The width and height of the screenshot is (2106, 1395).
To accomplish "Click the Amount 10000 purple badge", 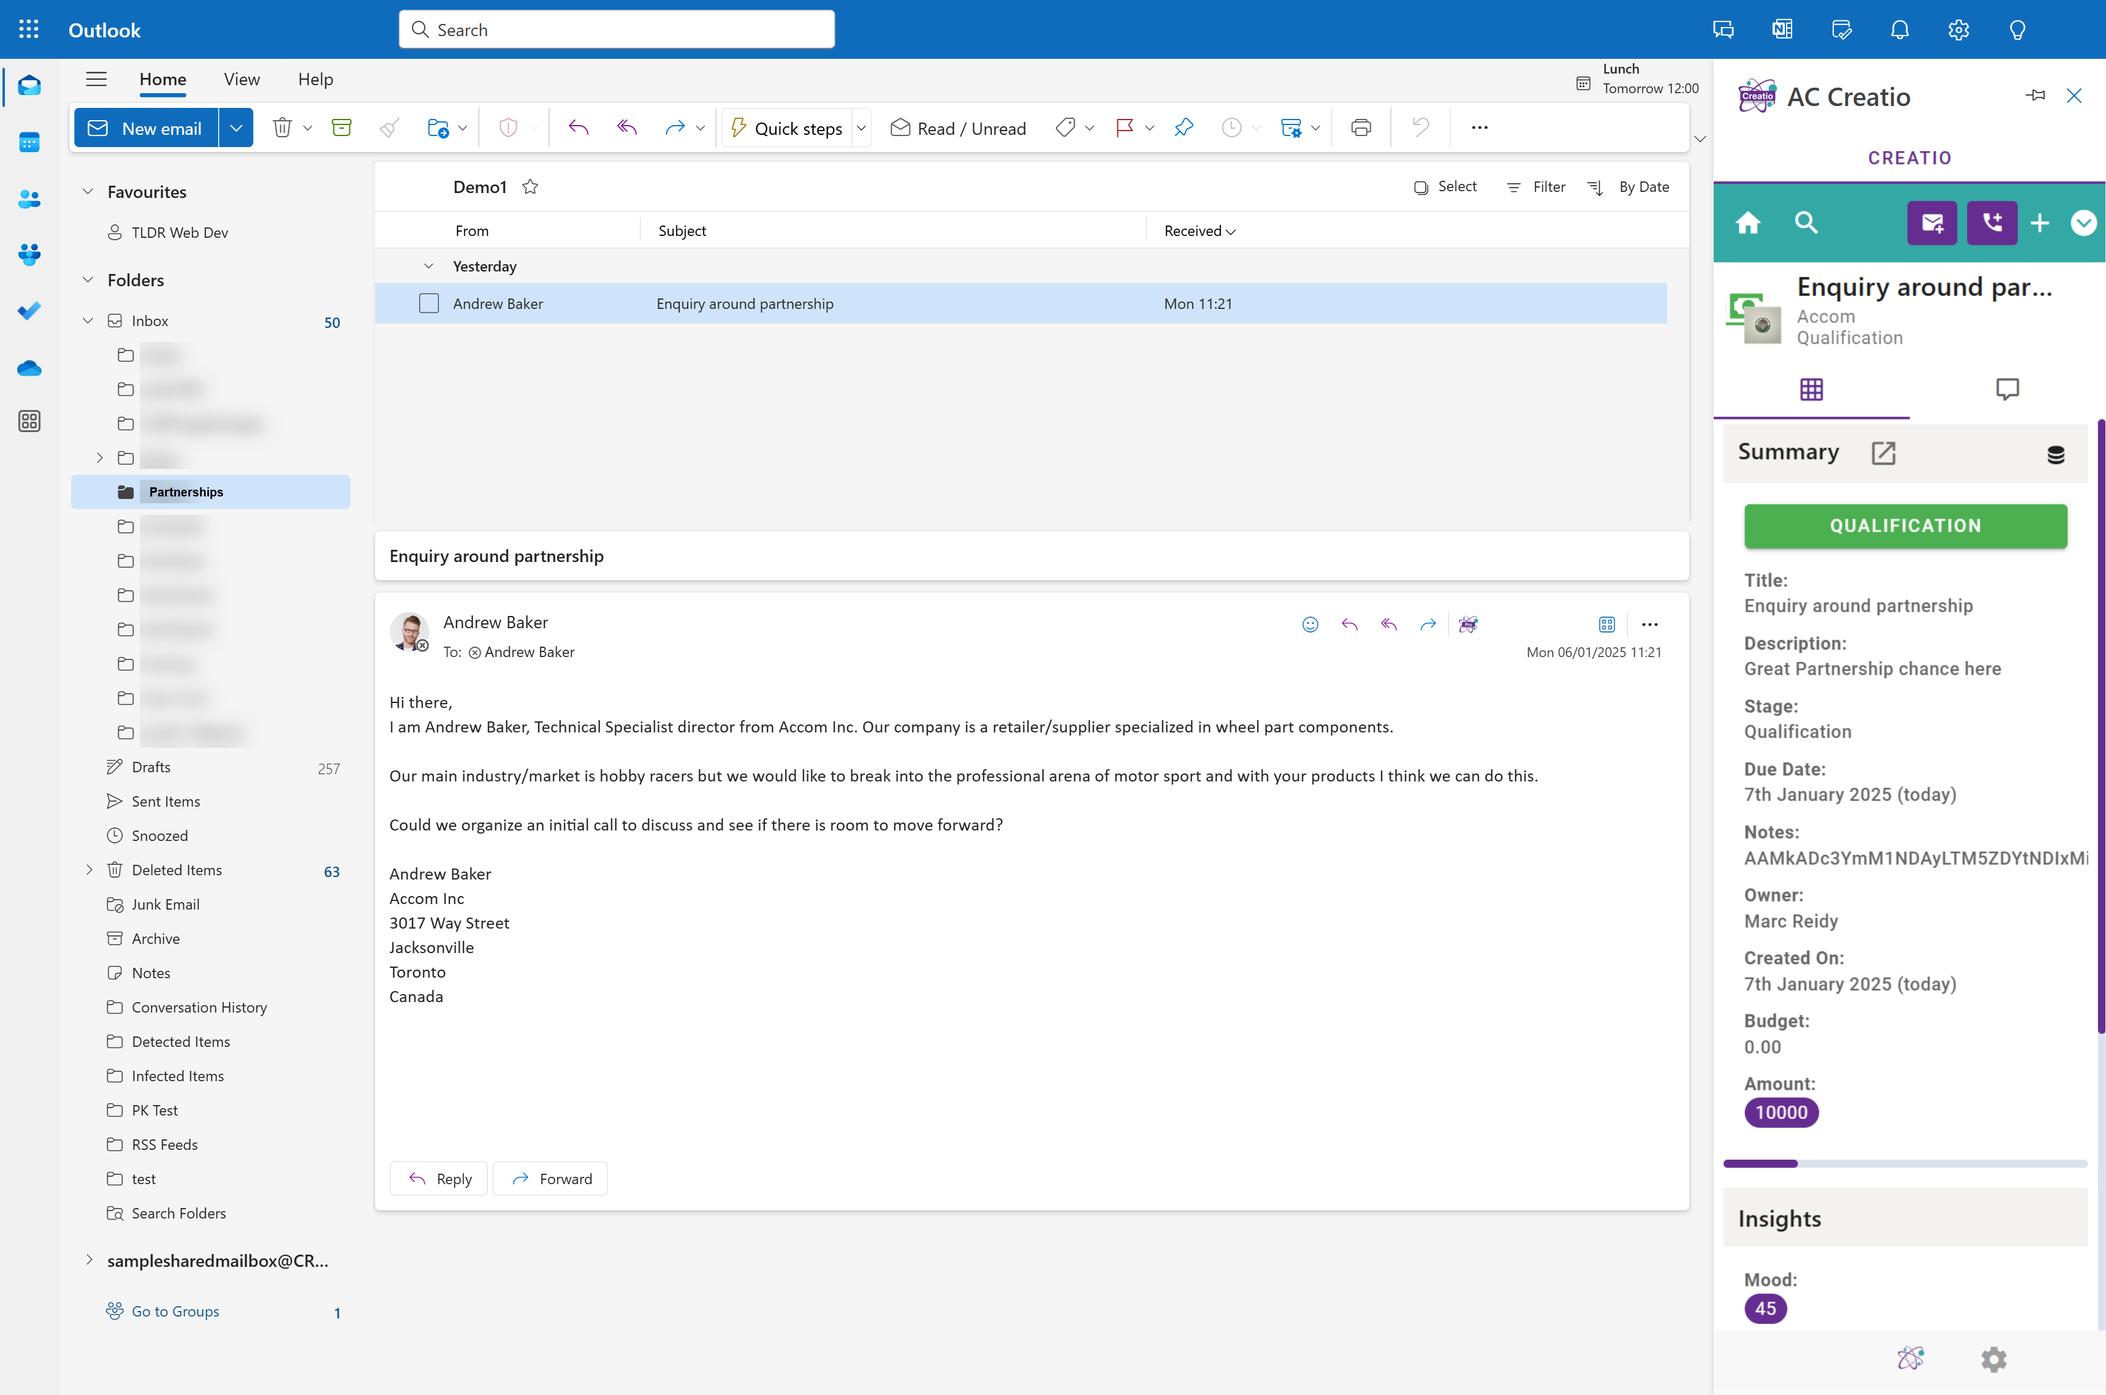I will click(1781, 1112).
